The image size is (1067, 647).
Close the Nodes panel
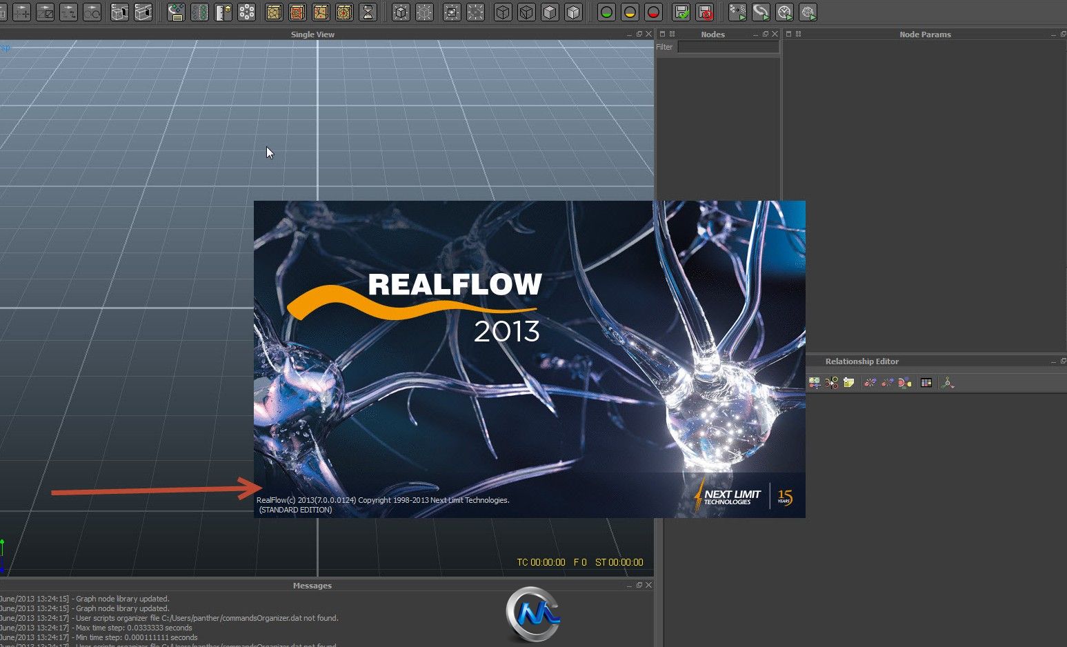click(775, 34)
